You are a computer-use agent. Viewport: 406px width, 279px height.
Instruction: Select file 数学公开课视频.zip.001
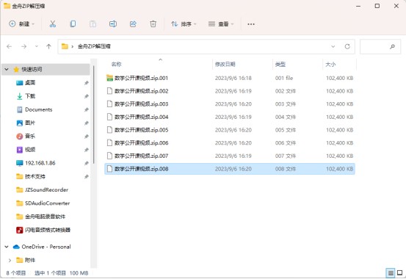[141, 78]
